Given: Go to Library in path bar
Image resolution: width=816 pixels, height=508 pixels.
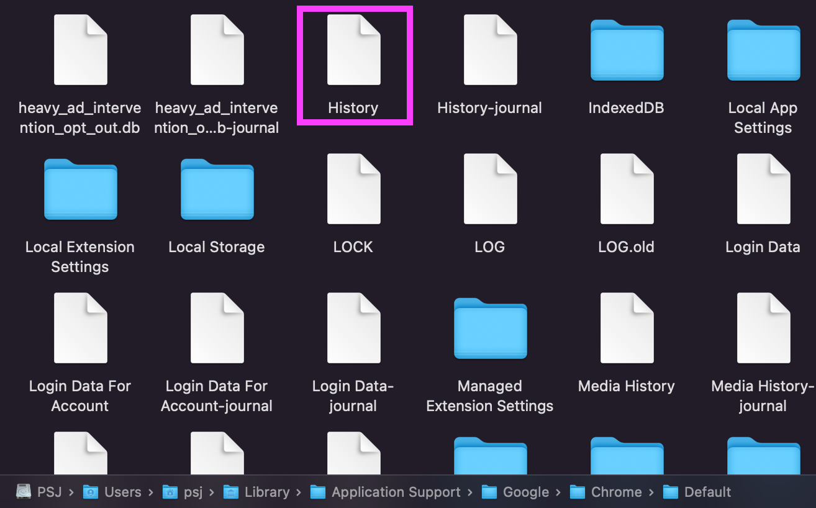Looking at the screenshot, I should [256, 492].
